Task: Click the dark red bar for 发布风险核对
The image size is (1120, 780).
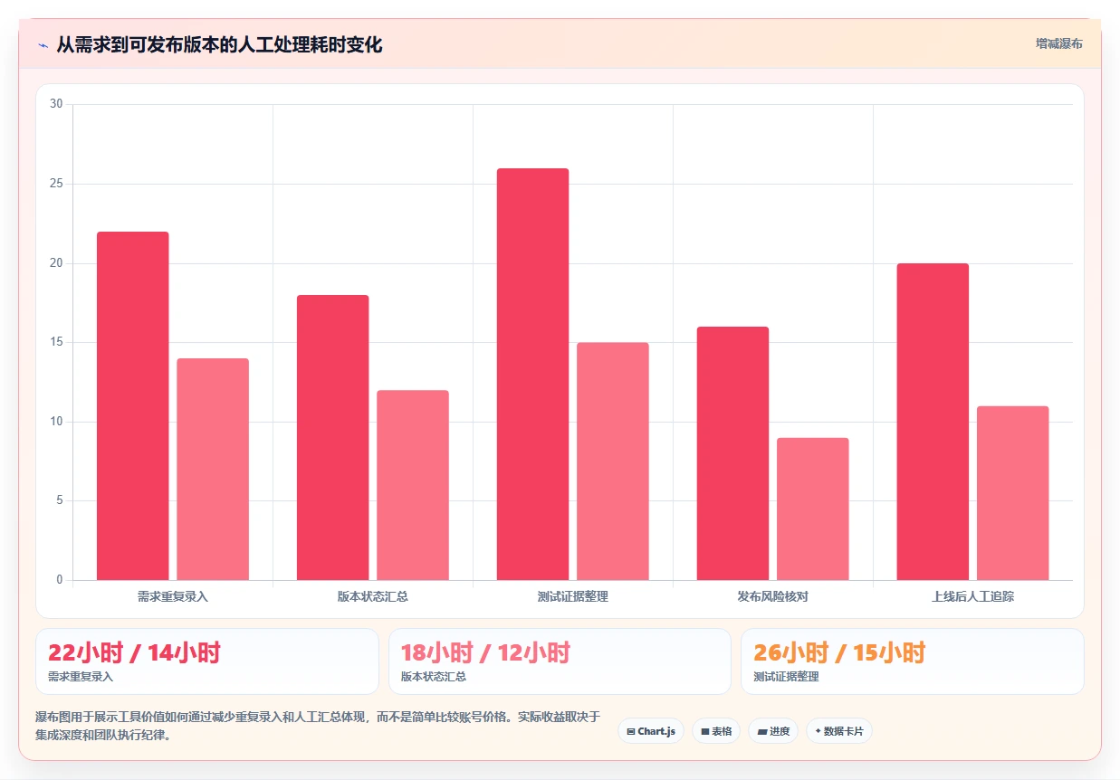Action: point(732,453)
